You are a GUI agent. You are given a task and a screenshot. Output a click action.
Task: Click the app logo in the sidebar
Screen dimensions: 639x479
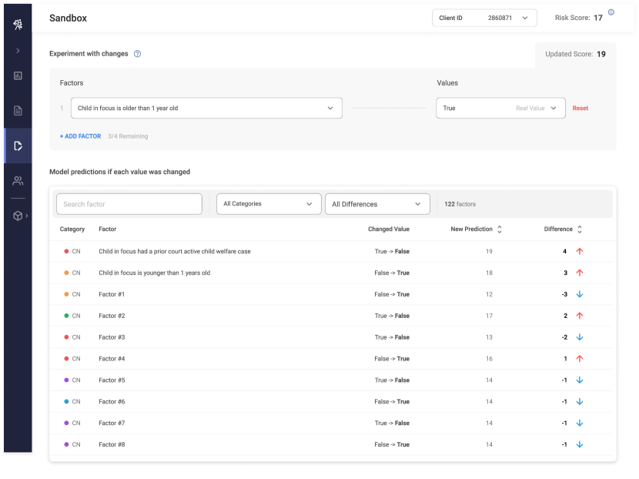pyautogui.click(x=18, y=25)
